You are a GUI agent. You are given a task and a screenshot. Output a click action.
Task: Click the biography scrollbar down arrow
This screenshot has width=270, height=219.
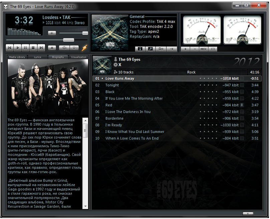tap(85, 206)
